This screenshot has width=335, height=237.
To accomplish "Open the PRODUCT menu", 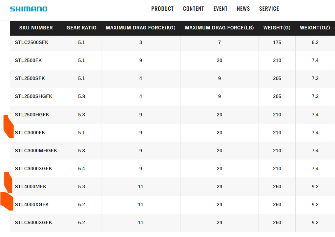I will click(162, 9).
